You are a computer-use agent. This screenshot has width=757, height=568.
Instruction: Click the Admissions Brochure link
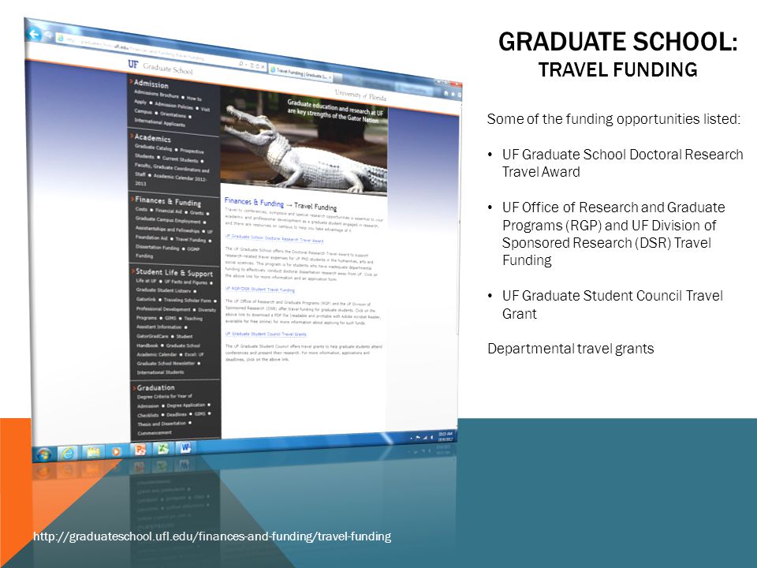pos(156,94)
